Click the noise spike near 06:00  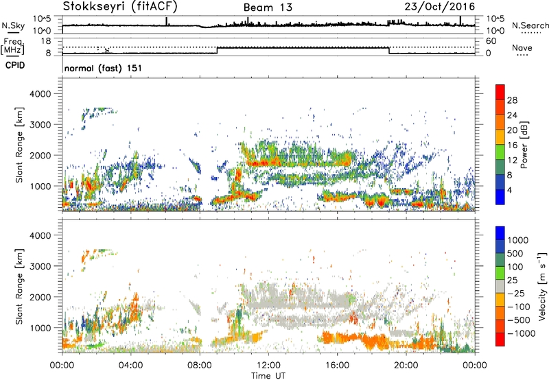166,21
